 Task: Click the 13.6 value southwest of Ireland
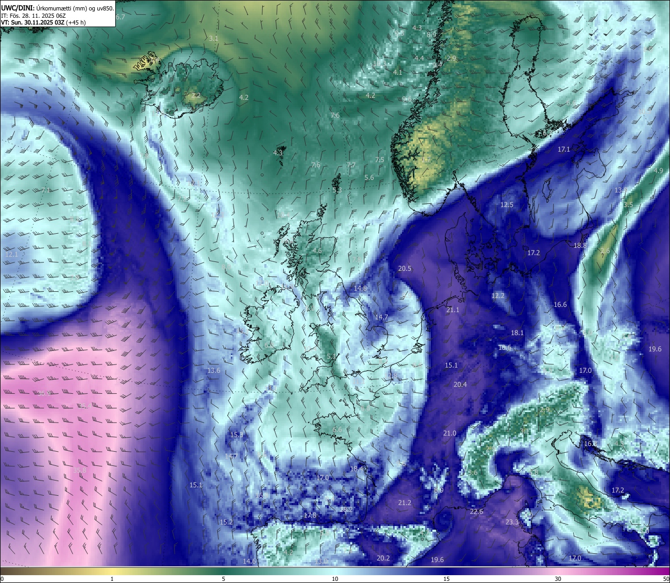coord(214,371)
